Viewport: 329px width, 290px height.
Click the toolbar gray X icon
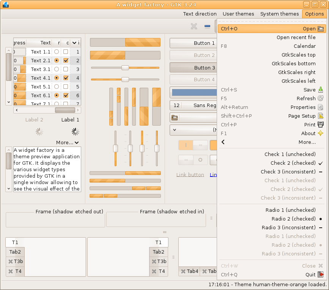[194, 26]
